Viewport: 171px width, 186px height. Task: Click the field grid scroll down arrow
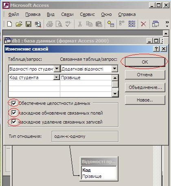click(x=115, y=94)
